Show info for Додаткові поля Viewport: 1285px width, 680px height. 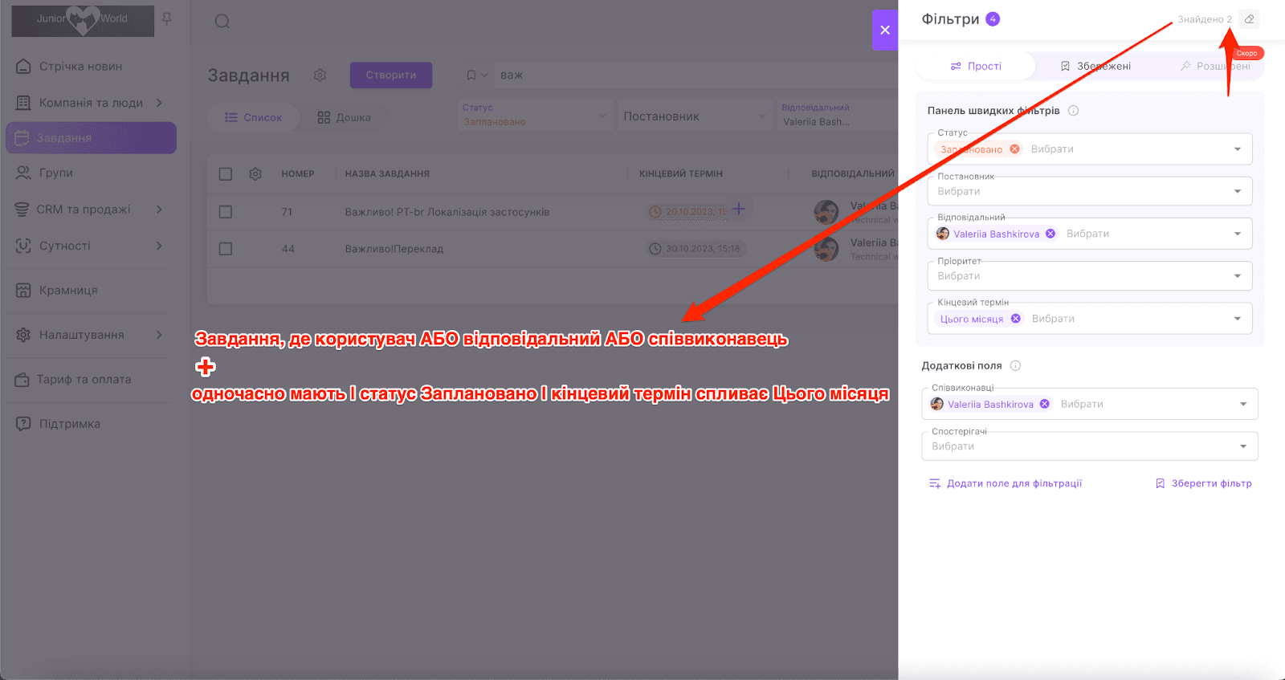coord(1015,365)
